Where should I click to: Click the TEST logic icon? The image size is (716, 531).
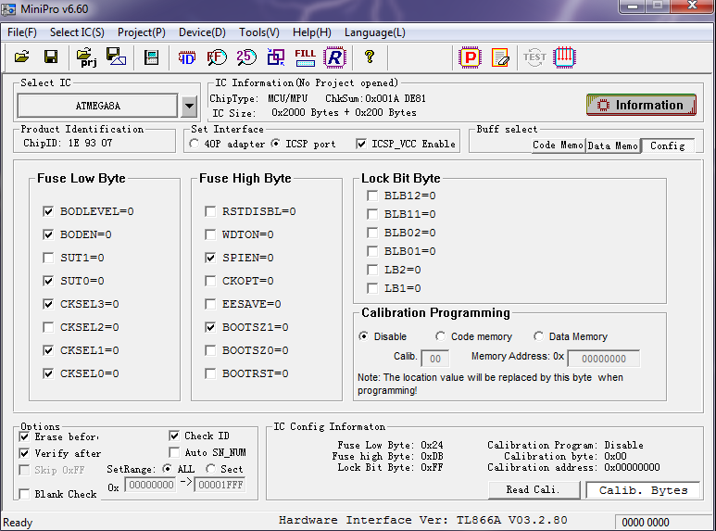[534, 57]
